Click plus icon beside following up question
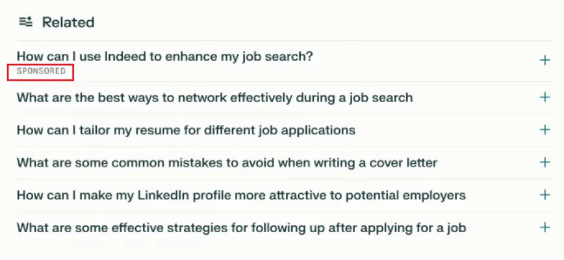This screenshot has width=564, height=260. coord(545,227)
